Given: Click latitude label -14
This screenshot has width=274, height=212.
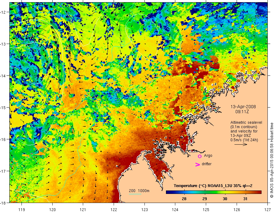Looking at the screenshot, I should coord(3,76).
